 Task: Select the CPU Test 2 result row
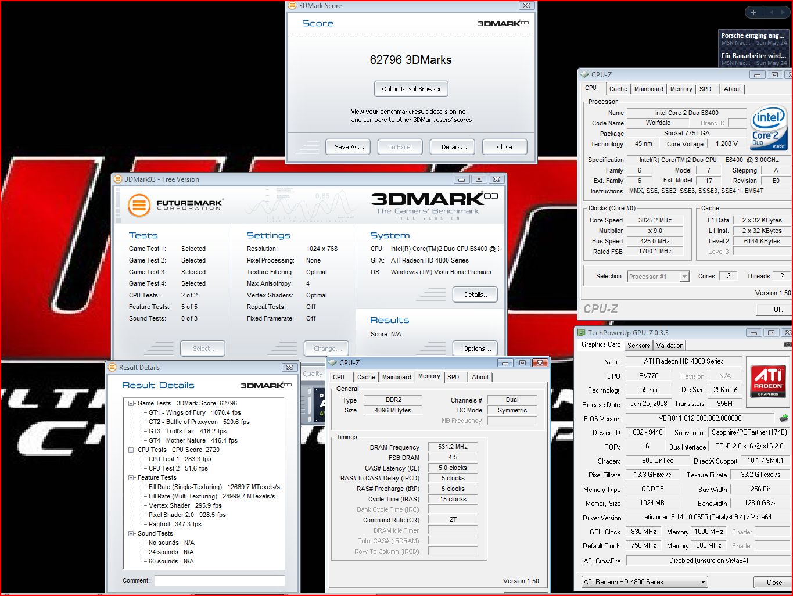coord(178,468)
